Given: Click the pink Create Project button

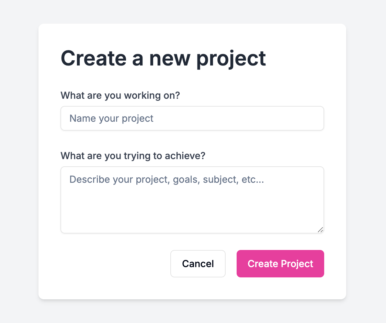Looking at the screenshot, I should [280, 263].
